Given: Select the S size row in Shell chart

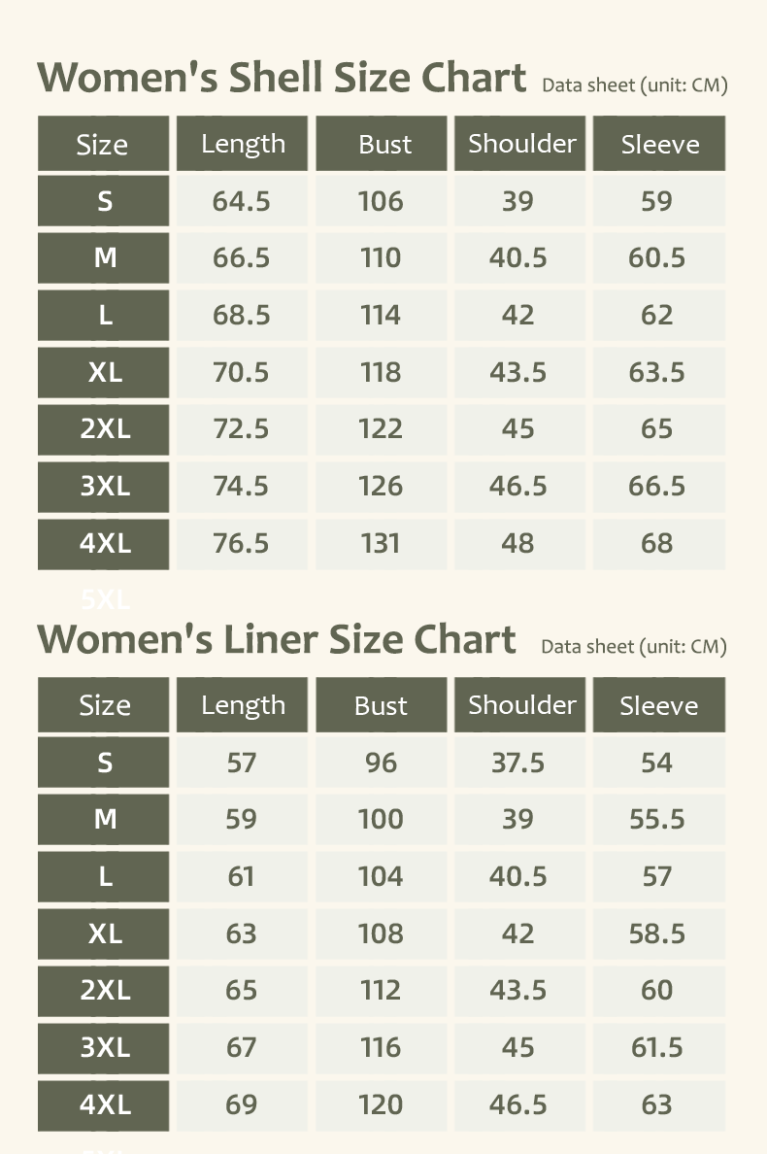Looking at the screenshot, I should pyautogui.click(x=382, y=201).
